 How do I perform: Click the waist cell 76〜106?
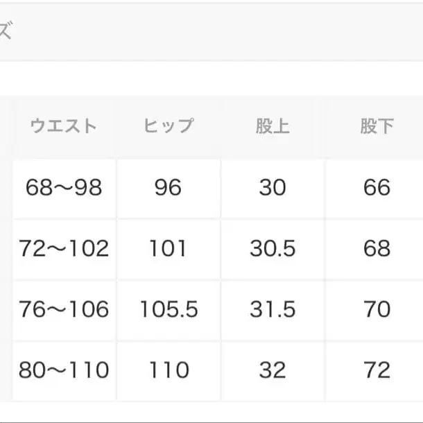tap(64, 309)
